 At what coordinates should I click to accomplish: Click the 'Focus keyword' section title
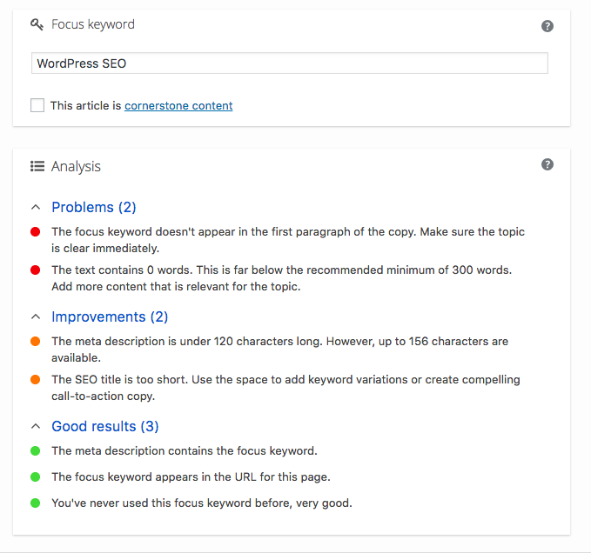[x=93, y=24]
